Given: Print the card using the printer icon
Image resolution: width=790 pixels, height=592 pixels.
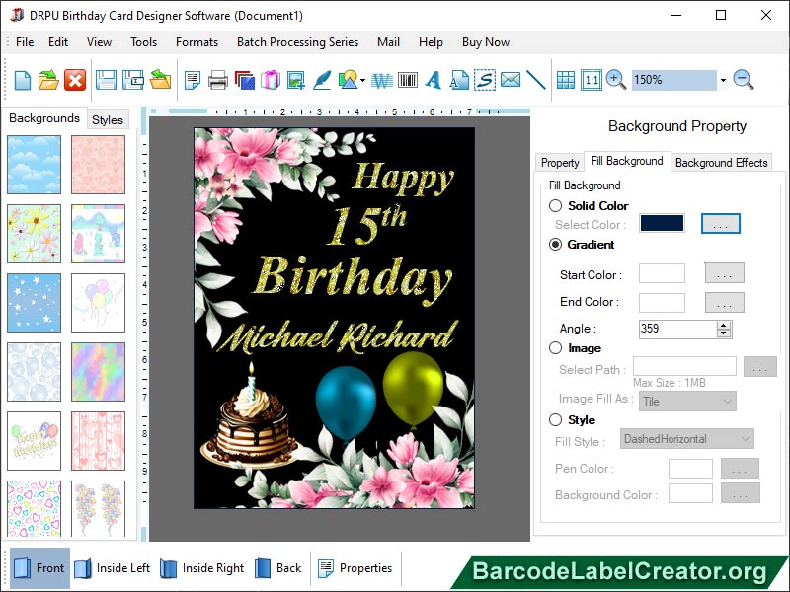Looking at the screenshot, I should click(x=217, y=80).
